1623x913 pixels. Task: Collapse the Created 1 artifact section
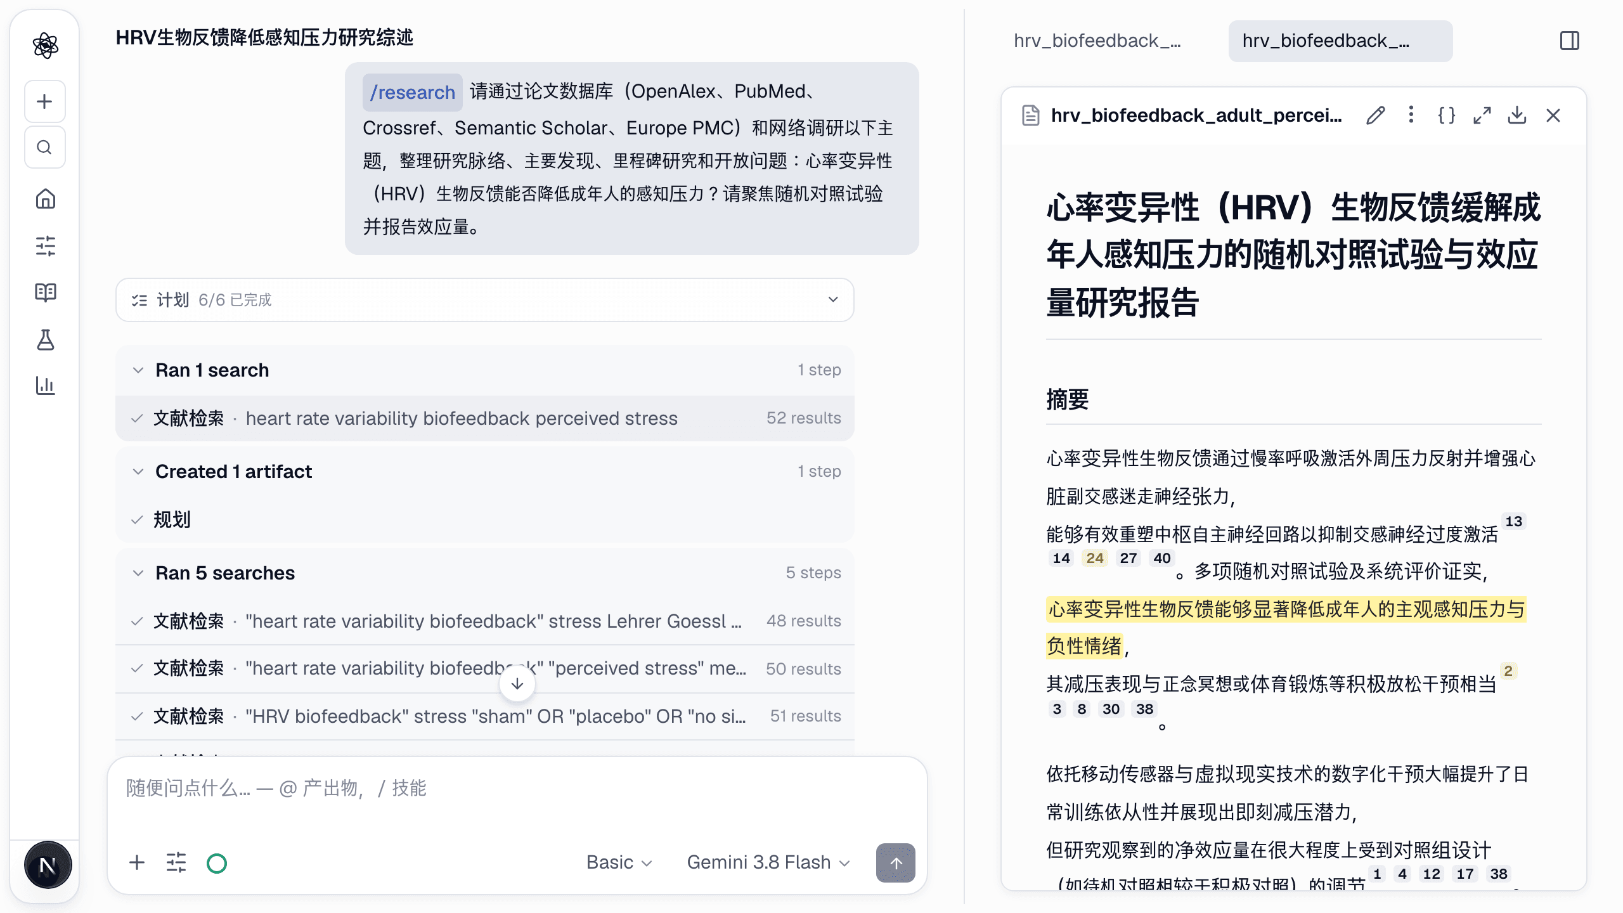click(x=485, y=472)
